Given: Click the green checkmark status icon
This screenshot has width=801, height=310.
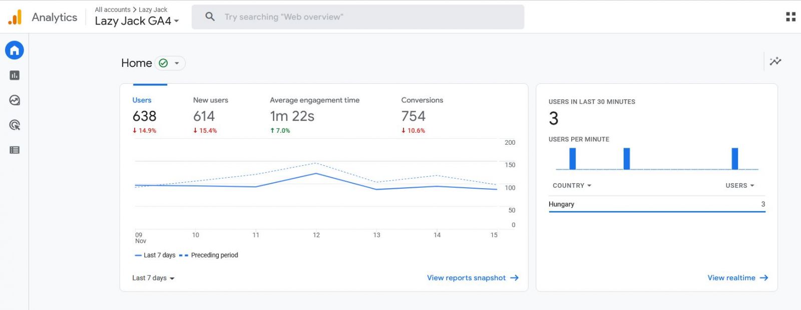Looking at the screenshot, I should [163, 63].
